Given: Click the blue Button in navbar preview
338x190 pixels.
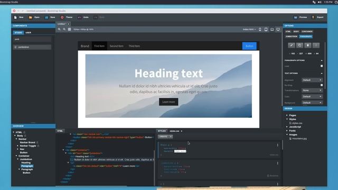Looking at the screenshot, I should [x=249, y=46].
